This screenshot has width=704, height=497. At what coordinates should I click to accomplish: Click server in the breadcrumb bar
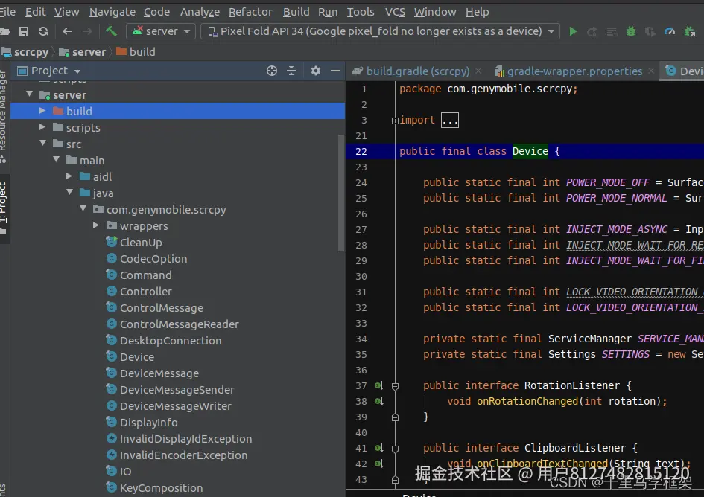[89, 52]
